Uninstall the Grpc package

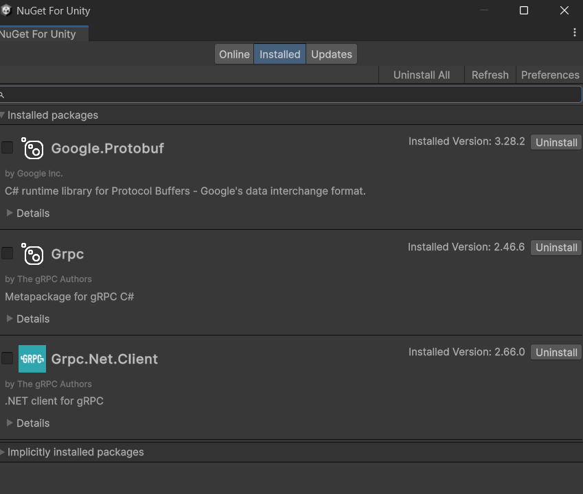coord(556,248)
